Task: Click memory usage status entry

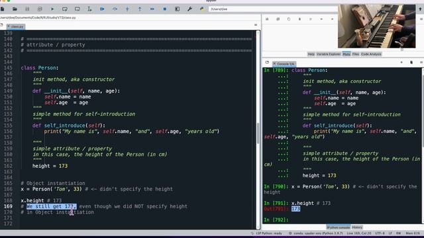Action: (413, 233)
